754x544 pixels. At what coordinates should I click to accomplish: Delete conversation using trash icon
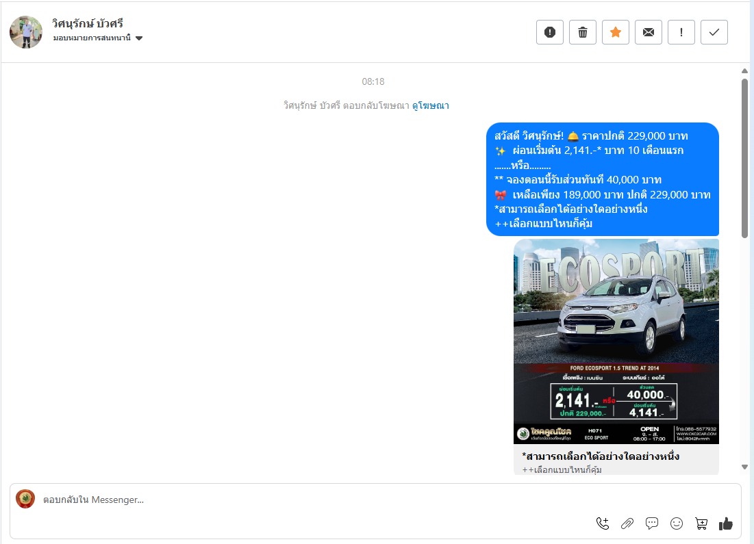(582, 32)
